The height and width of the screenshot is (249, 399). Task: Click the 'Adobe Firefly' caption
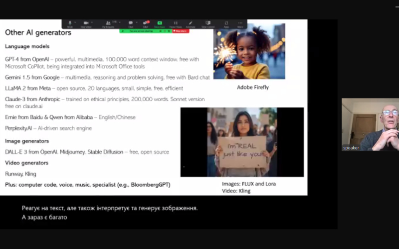pyautogui.click(x=253, y=88)
